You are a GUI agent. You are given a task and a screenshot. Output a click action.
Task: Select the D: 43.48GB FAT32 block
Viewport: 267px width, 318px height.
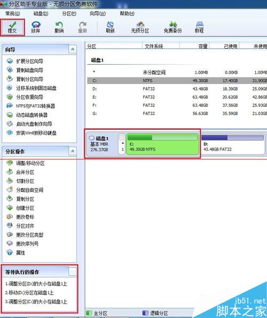tap(233, 144)
